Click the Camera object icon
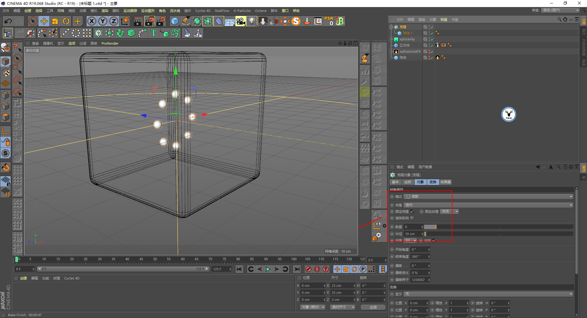 coord(241,21)
